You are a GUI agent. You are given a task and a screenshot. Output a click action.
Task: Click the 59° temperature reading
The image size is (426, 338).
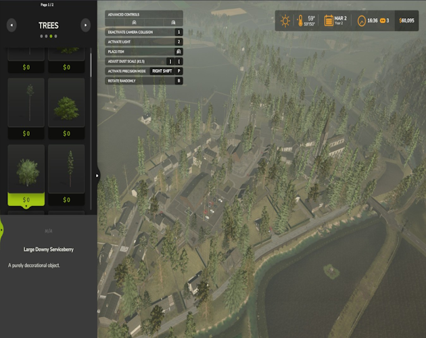311,18
